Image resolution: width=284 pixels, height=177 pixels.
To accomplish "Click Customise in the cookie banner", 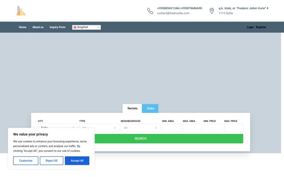I will coord(26,160).
